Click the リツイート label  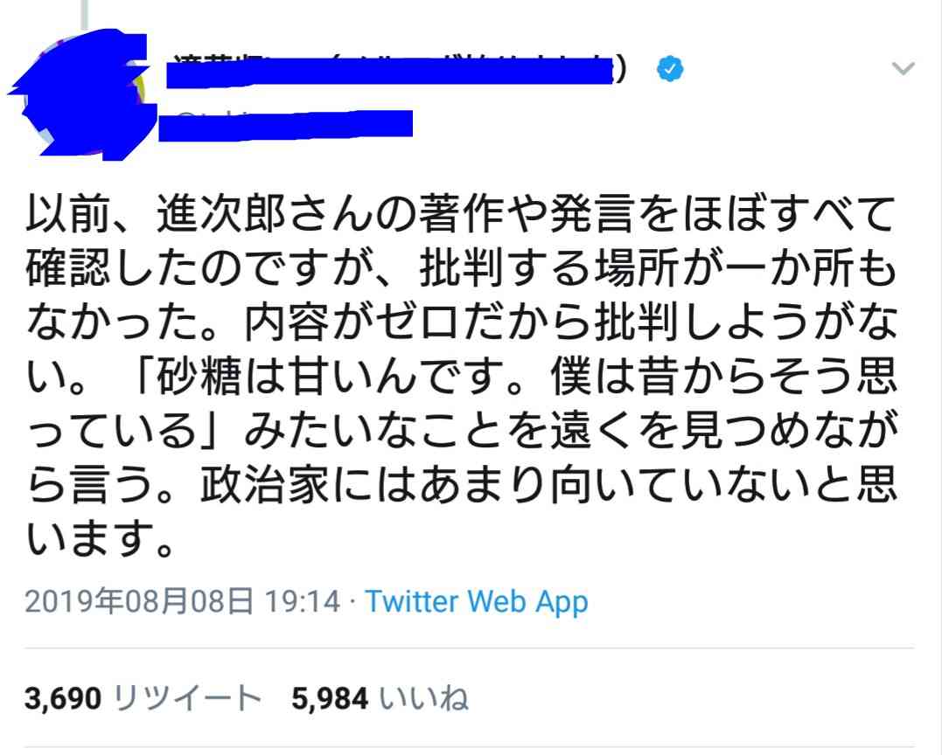click(187, 698)
